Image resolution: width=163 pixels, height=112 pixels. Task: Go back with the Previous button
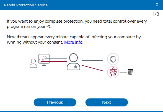[x=55, y=102]
